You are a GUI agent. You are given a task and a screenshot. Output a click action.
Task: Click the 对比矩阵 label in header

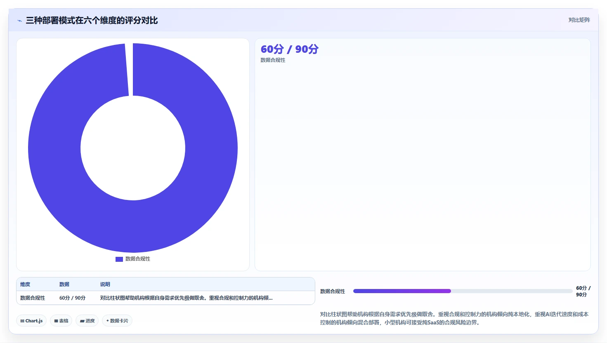579,20
